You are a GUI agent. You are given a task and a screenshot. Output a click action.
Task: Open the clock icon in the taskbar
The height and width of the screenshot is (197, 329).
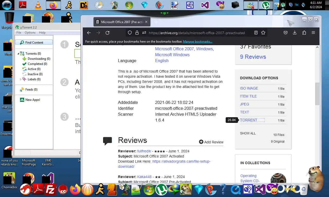(99, 5)
